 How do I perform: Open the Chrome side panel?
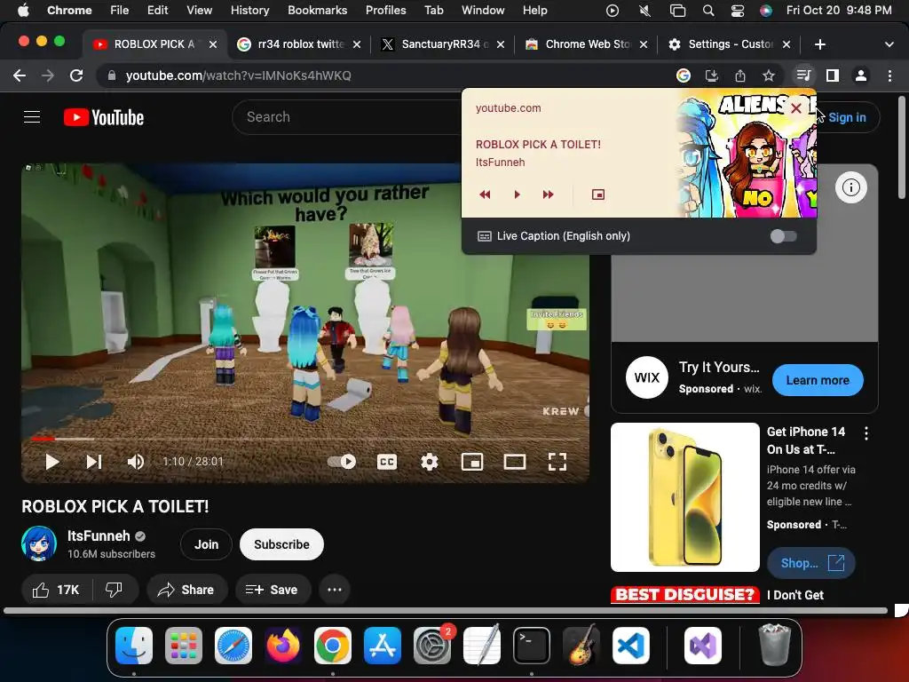coord(833,75)
